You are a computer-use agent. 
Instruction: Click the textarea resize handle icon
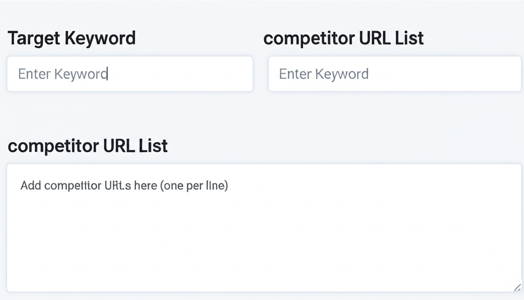click(x=517, y=287)
